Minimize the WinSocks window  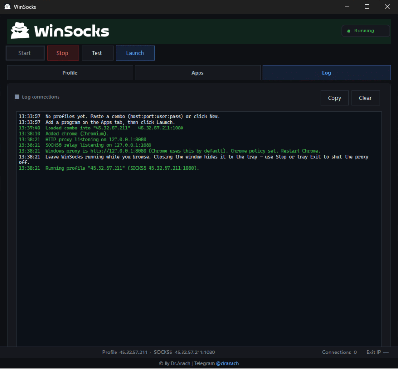tap(347, 7)
